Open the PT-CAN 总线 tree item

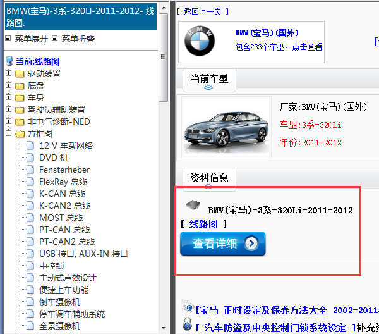[64, 230]
